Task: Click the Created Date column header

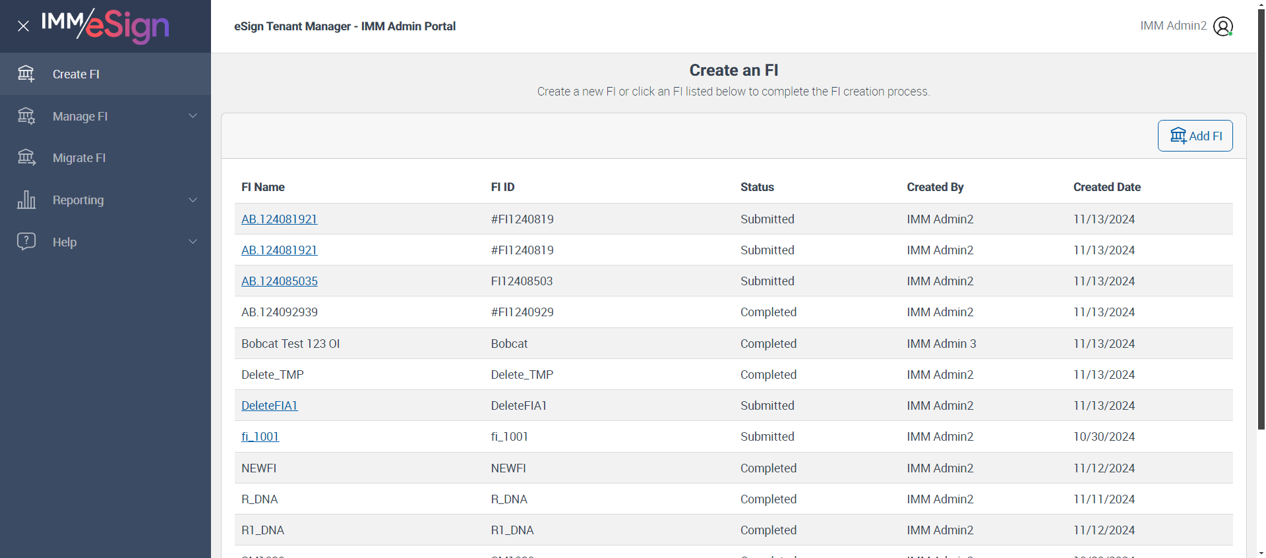Action: pyautogui.click(x=1106, y=187)
